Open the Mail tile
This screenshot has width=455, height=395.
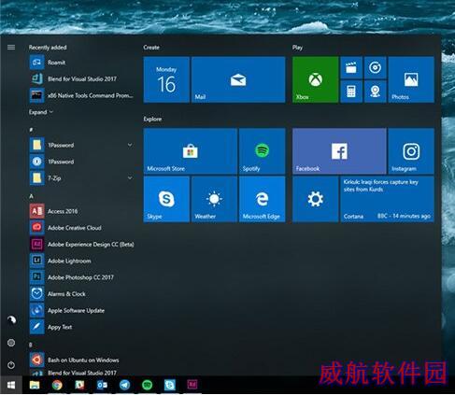[x=238, y=79]
